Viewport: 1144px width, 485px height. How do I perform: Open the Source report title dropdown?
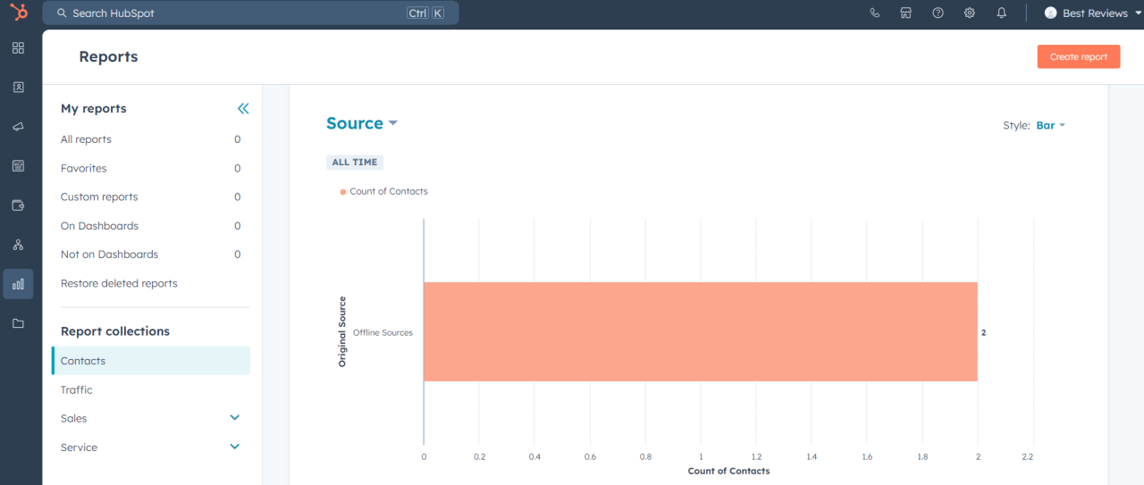362,123
